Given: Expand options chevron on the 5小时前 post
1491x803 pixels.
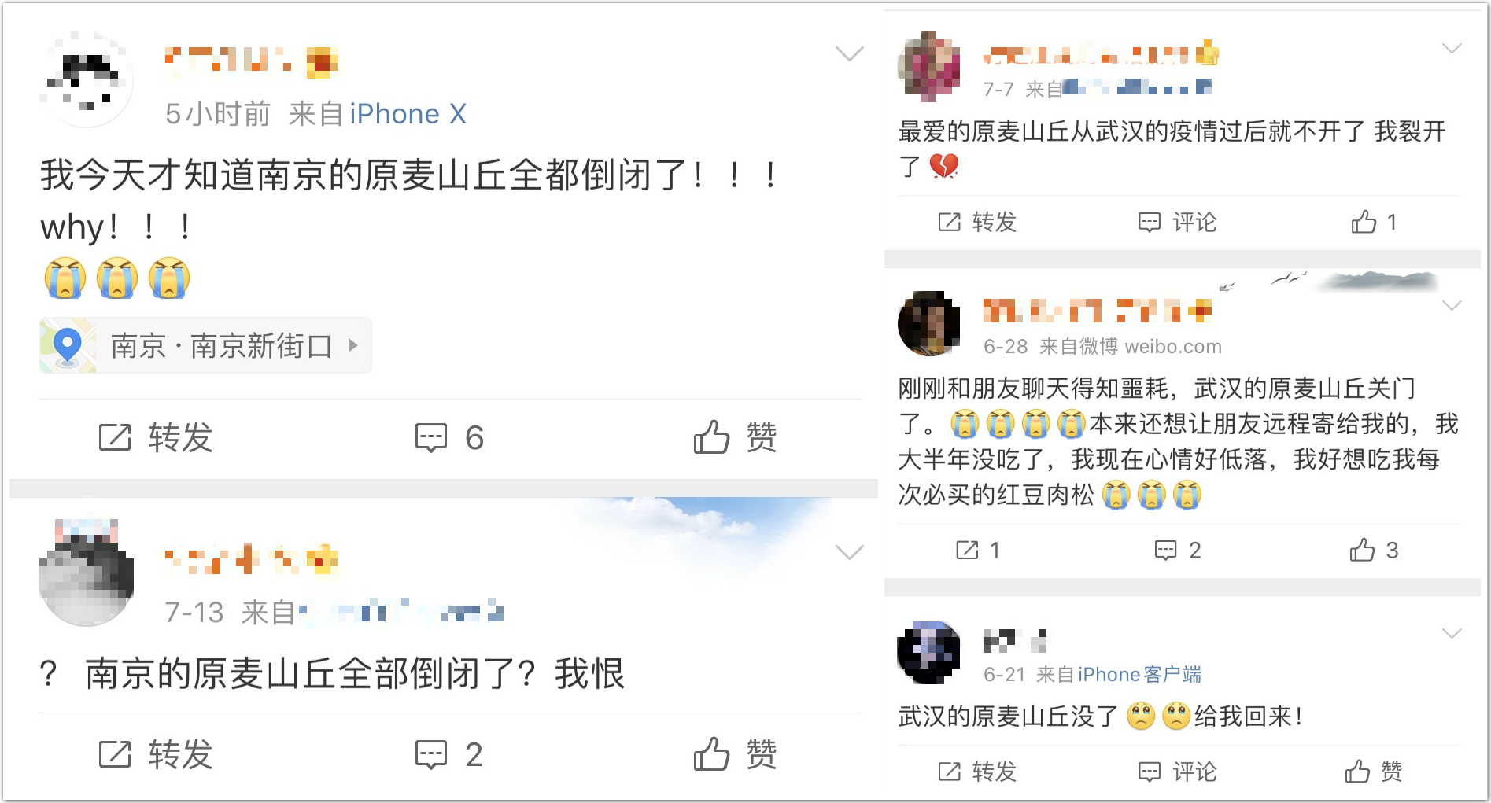Looking at the screenshot, I should pyautogui.click(x=849, y=53).
